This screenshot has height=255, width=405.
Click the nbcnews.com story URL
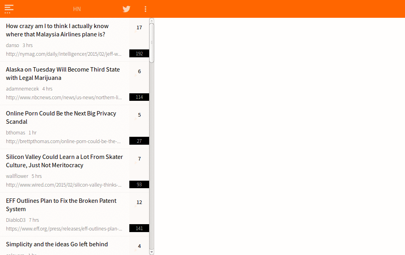click(64, 98)
